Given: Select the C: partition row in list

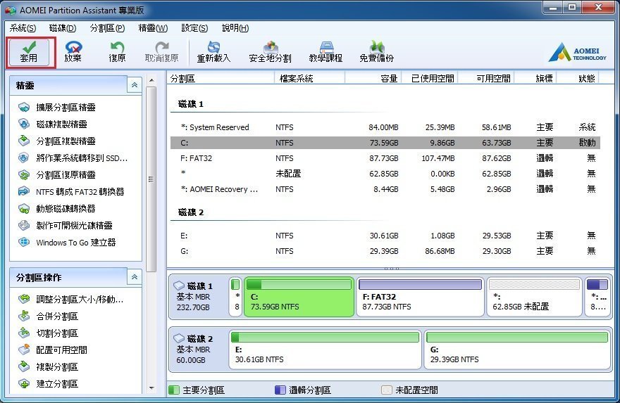Looking at the screenshot, I should 385,143.
